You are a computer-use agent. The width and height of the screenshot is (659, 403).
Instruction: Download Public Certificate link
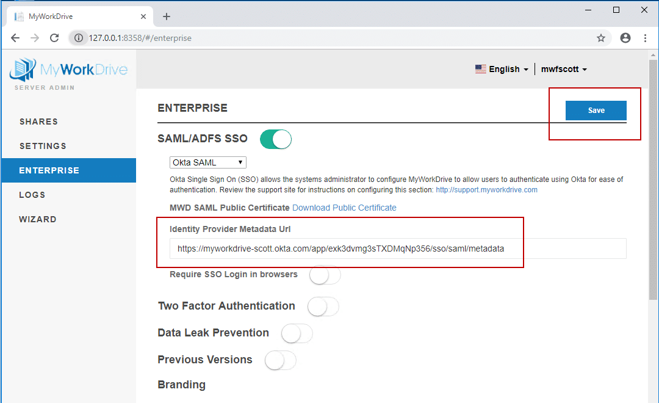click(x=344, y=208)
